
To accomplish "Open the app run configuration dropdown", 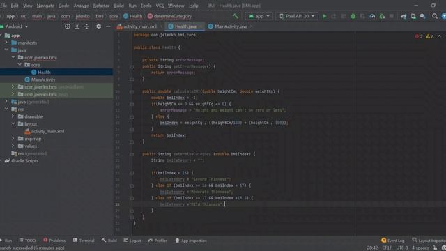I will 259,16.
